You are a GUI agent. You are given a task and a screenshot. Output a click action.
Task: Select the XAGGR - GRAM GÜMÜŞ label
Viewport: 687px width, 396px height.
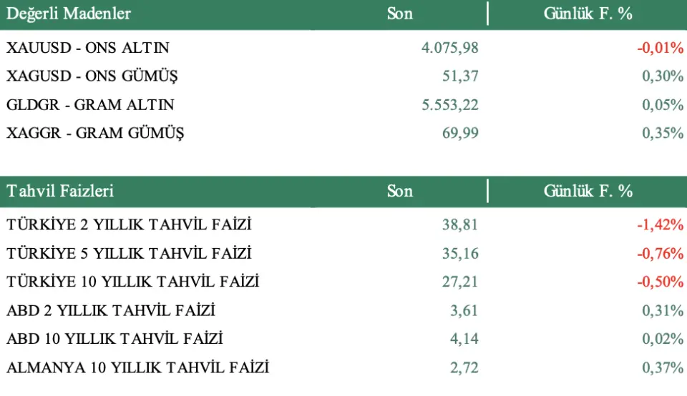point(95,132)
